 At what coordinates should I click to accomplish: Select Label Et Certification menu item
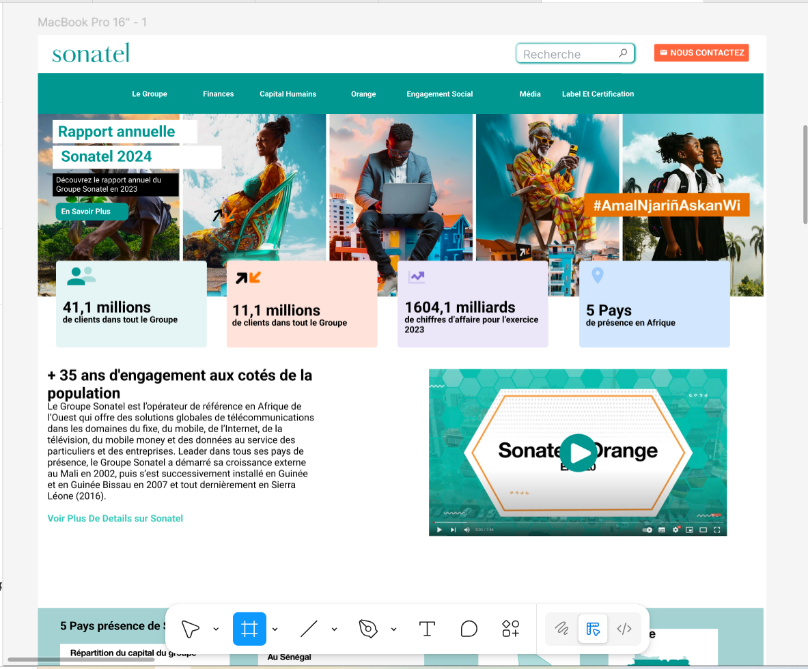(598, 94)
